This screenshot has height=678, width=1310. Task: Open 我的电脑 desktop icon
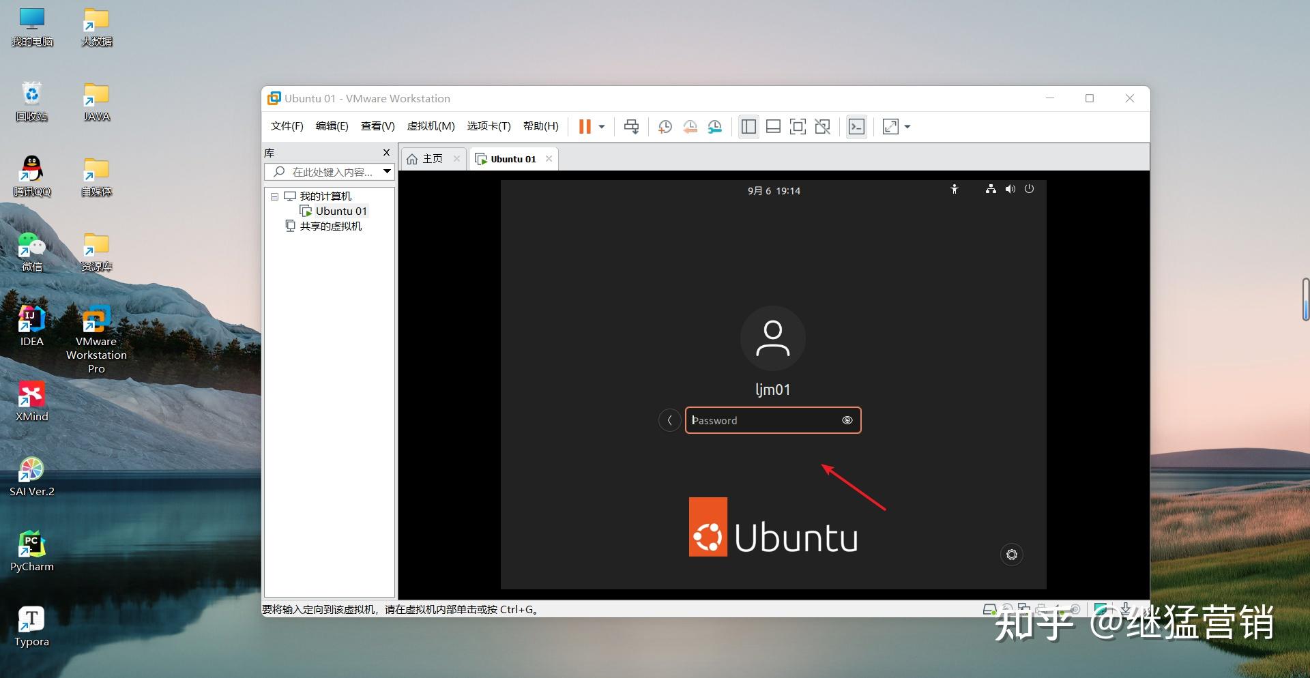click(32, 27)
